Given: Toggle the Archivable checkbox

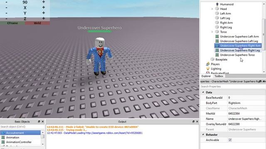Looking at the screenshot, I should 230,140.
